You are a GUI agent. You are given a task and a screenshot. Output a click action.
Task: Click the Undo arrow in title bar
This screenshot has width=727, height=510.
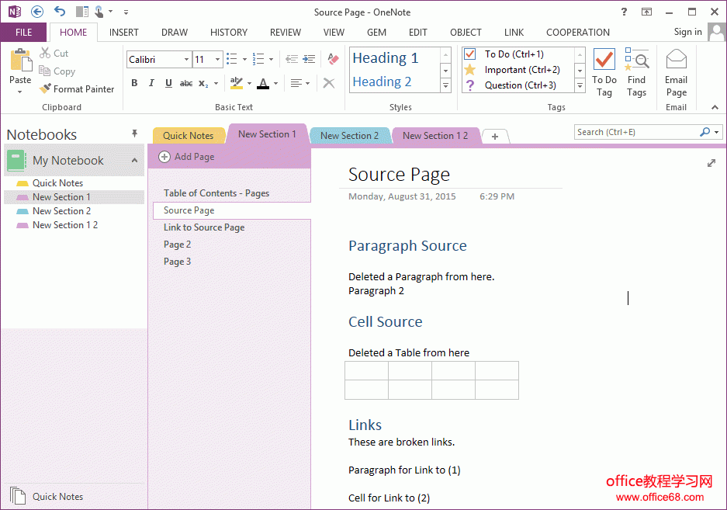[60, 12]
